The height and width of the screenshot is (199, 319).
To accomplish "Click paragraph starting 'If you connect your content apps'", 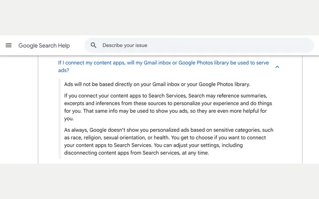I will [168, 107].
